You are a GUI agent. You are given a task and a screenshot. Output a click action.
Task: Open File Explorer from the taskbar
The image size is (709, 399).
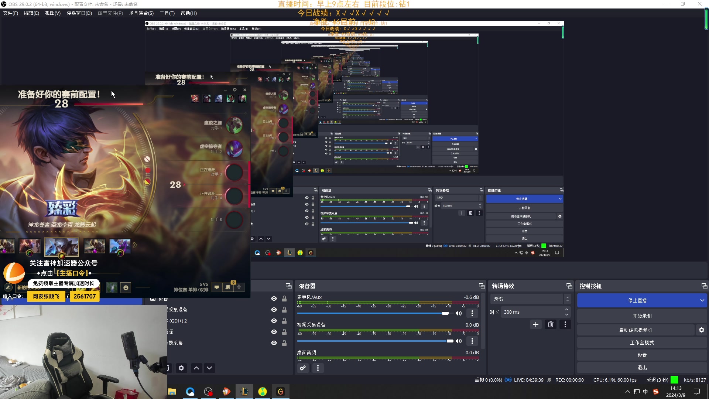tap(172, 392)
